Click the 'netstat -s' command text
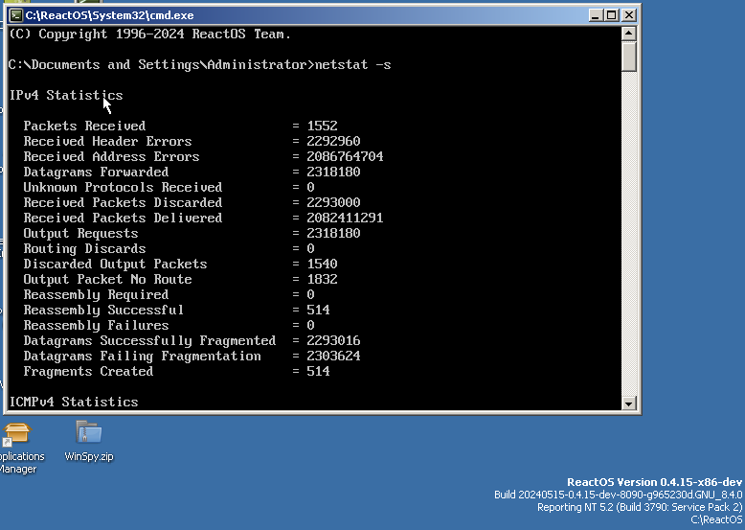The image size is (745, 530). (x=353, y=64)
